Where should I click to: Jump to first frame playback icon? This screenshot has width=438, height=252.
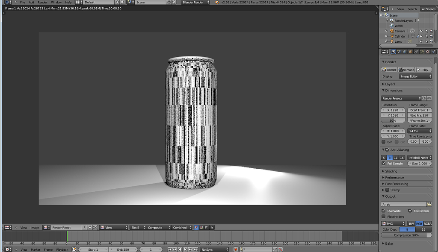(169, 249)
